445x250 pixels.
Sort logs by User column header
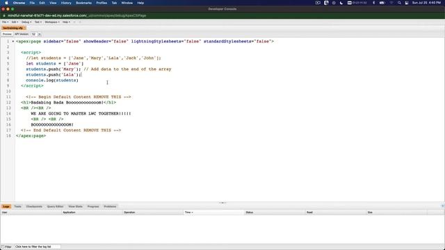pos(31,212)
